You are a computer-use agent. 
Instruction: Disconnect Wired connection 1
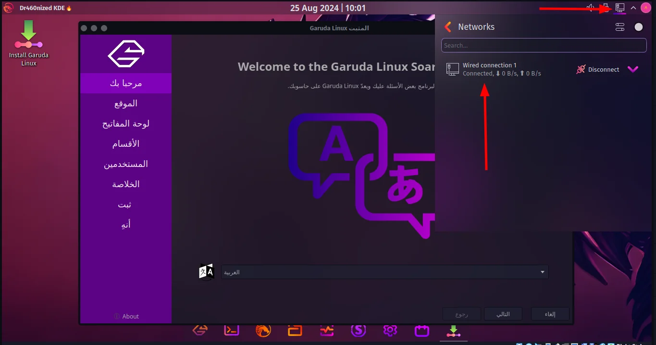pos(598,69)
